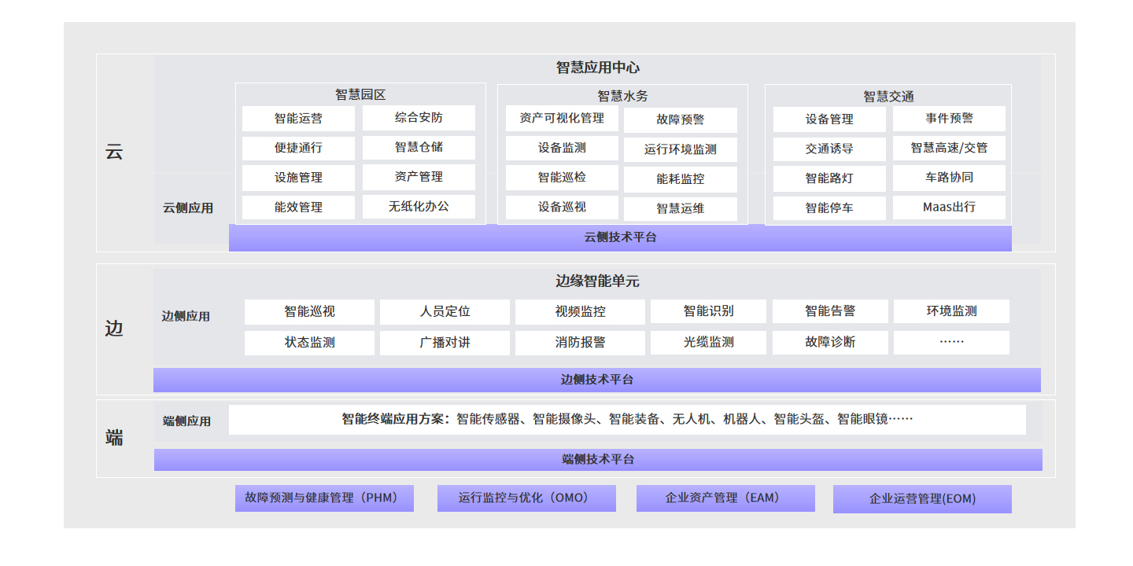
Task: Click the 智能终端应用方案 description bar
Action: click(x=627, y=420)
